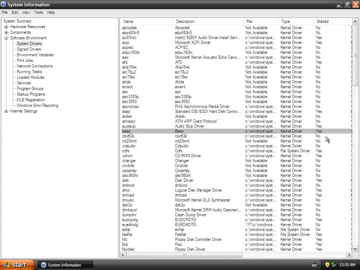Click 'Disk Driver' description cell
This screenshot has width=360, height=270.
point(184,180)
